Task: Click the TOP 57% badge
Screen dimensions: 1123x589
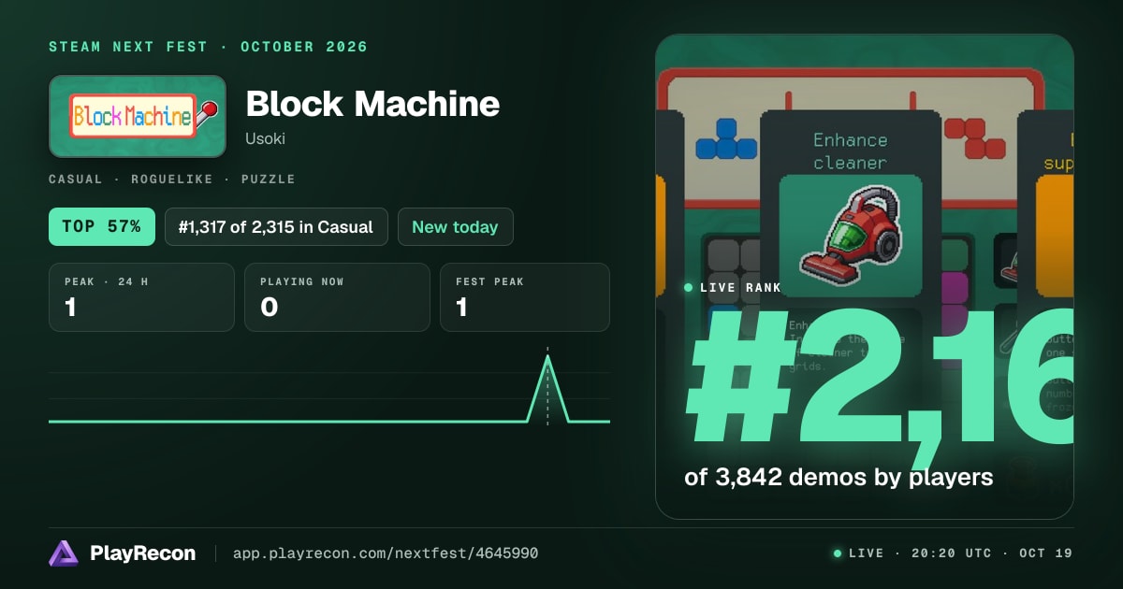Action: coord(102,227)
